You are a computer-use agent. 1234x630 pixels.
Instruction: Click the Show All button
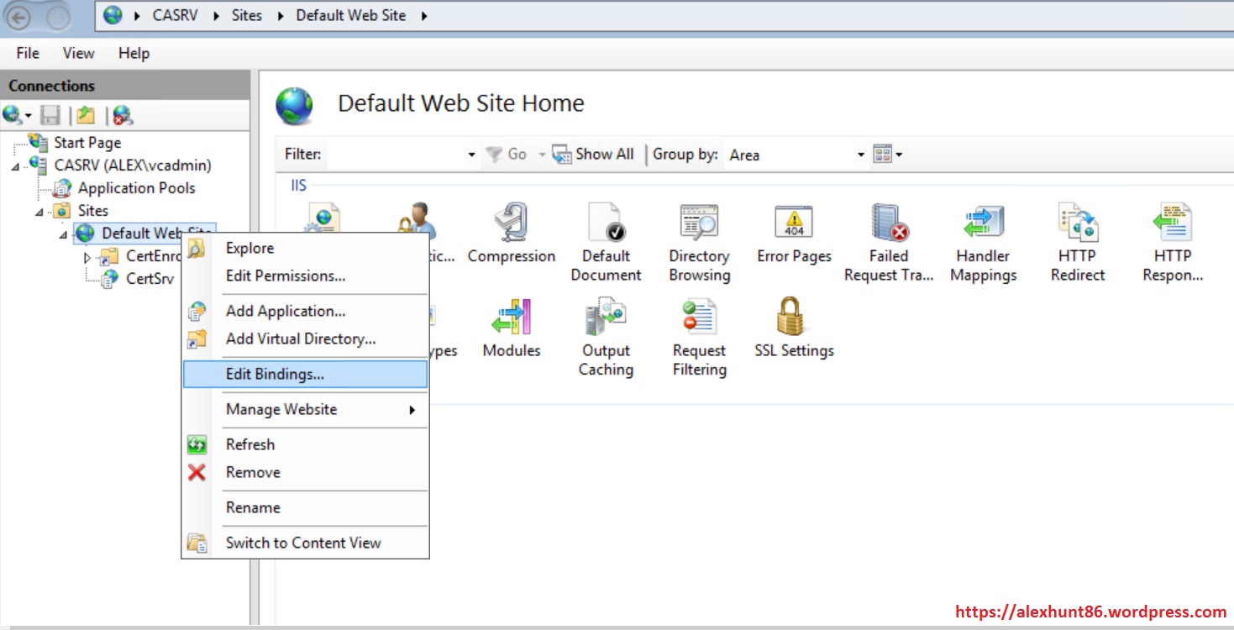coord(593,155)
